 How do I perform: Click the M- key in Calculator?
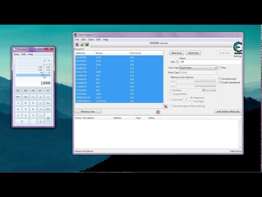(x=48, y=91)
